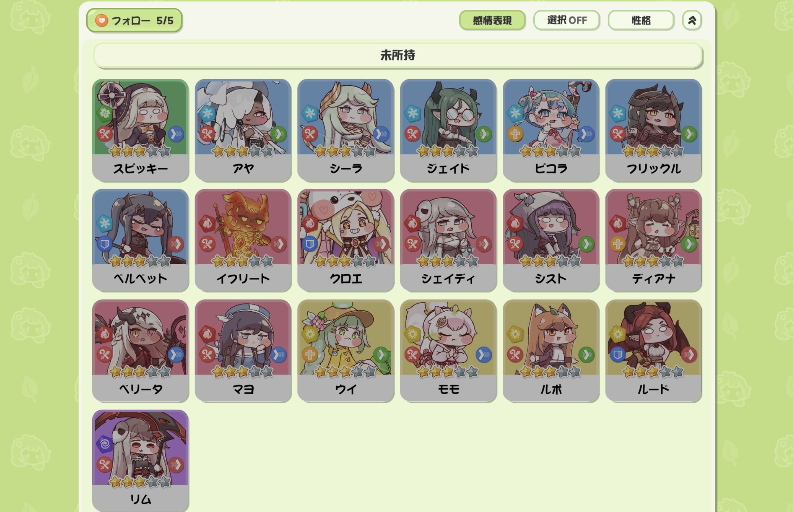
Task: Click the red sword attack icon on シスト
Action: coord(515,244)
